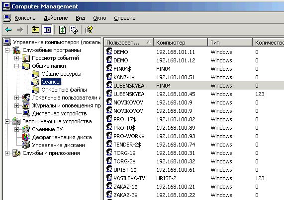This screenshot has width=284, height=200.
Task: Select the TENDER-2$ session user icon
Action: pos(109,144)
